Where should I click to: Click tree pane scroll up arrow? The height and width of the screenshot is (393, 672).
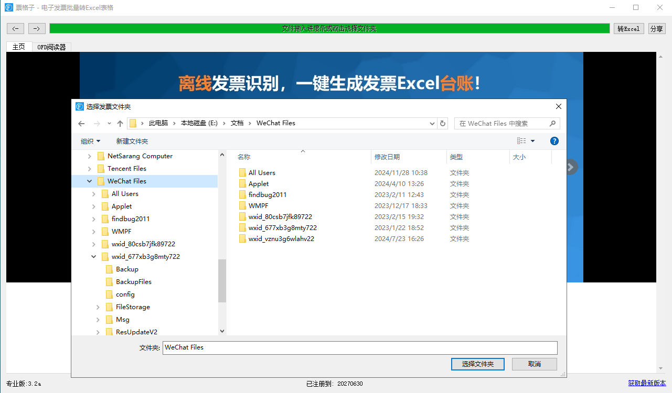tap(222, 155)
